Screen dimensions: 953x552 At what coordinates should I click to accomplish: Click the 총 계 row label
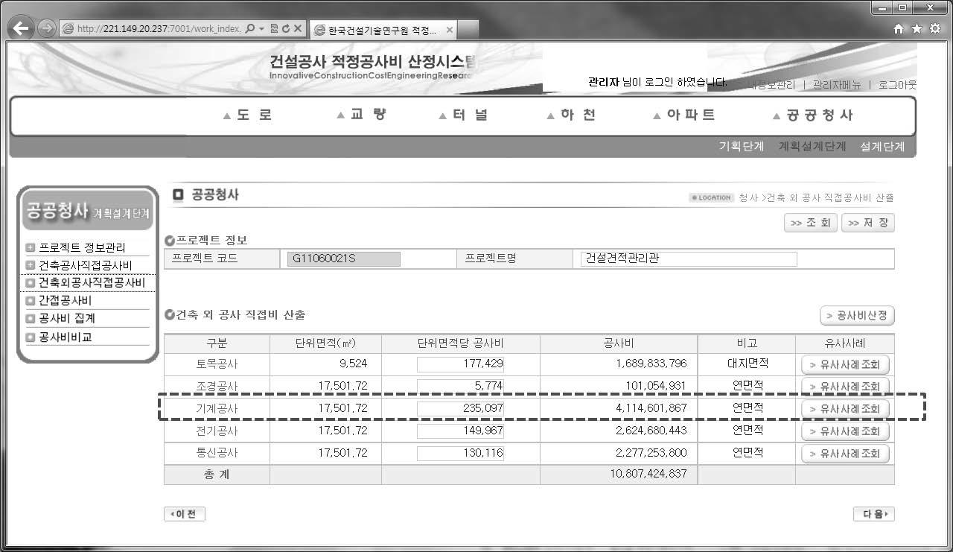217,475
